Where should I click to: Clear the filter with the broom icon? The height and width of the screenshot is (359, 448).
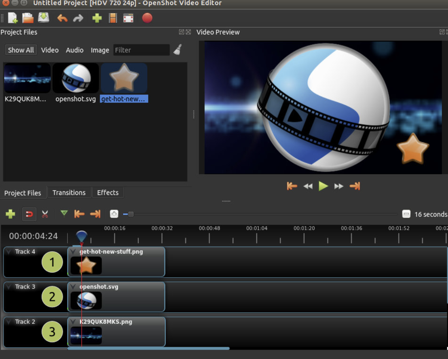pyautogui.click(x=178, y=50)
